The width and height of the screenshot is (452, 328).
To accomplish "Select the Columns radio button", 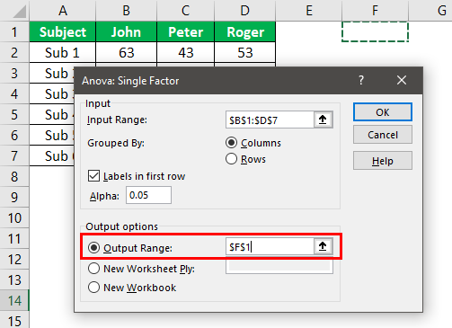I will [231, 143].
